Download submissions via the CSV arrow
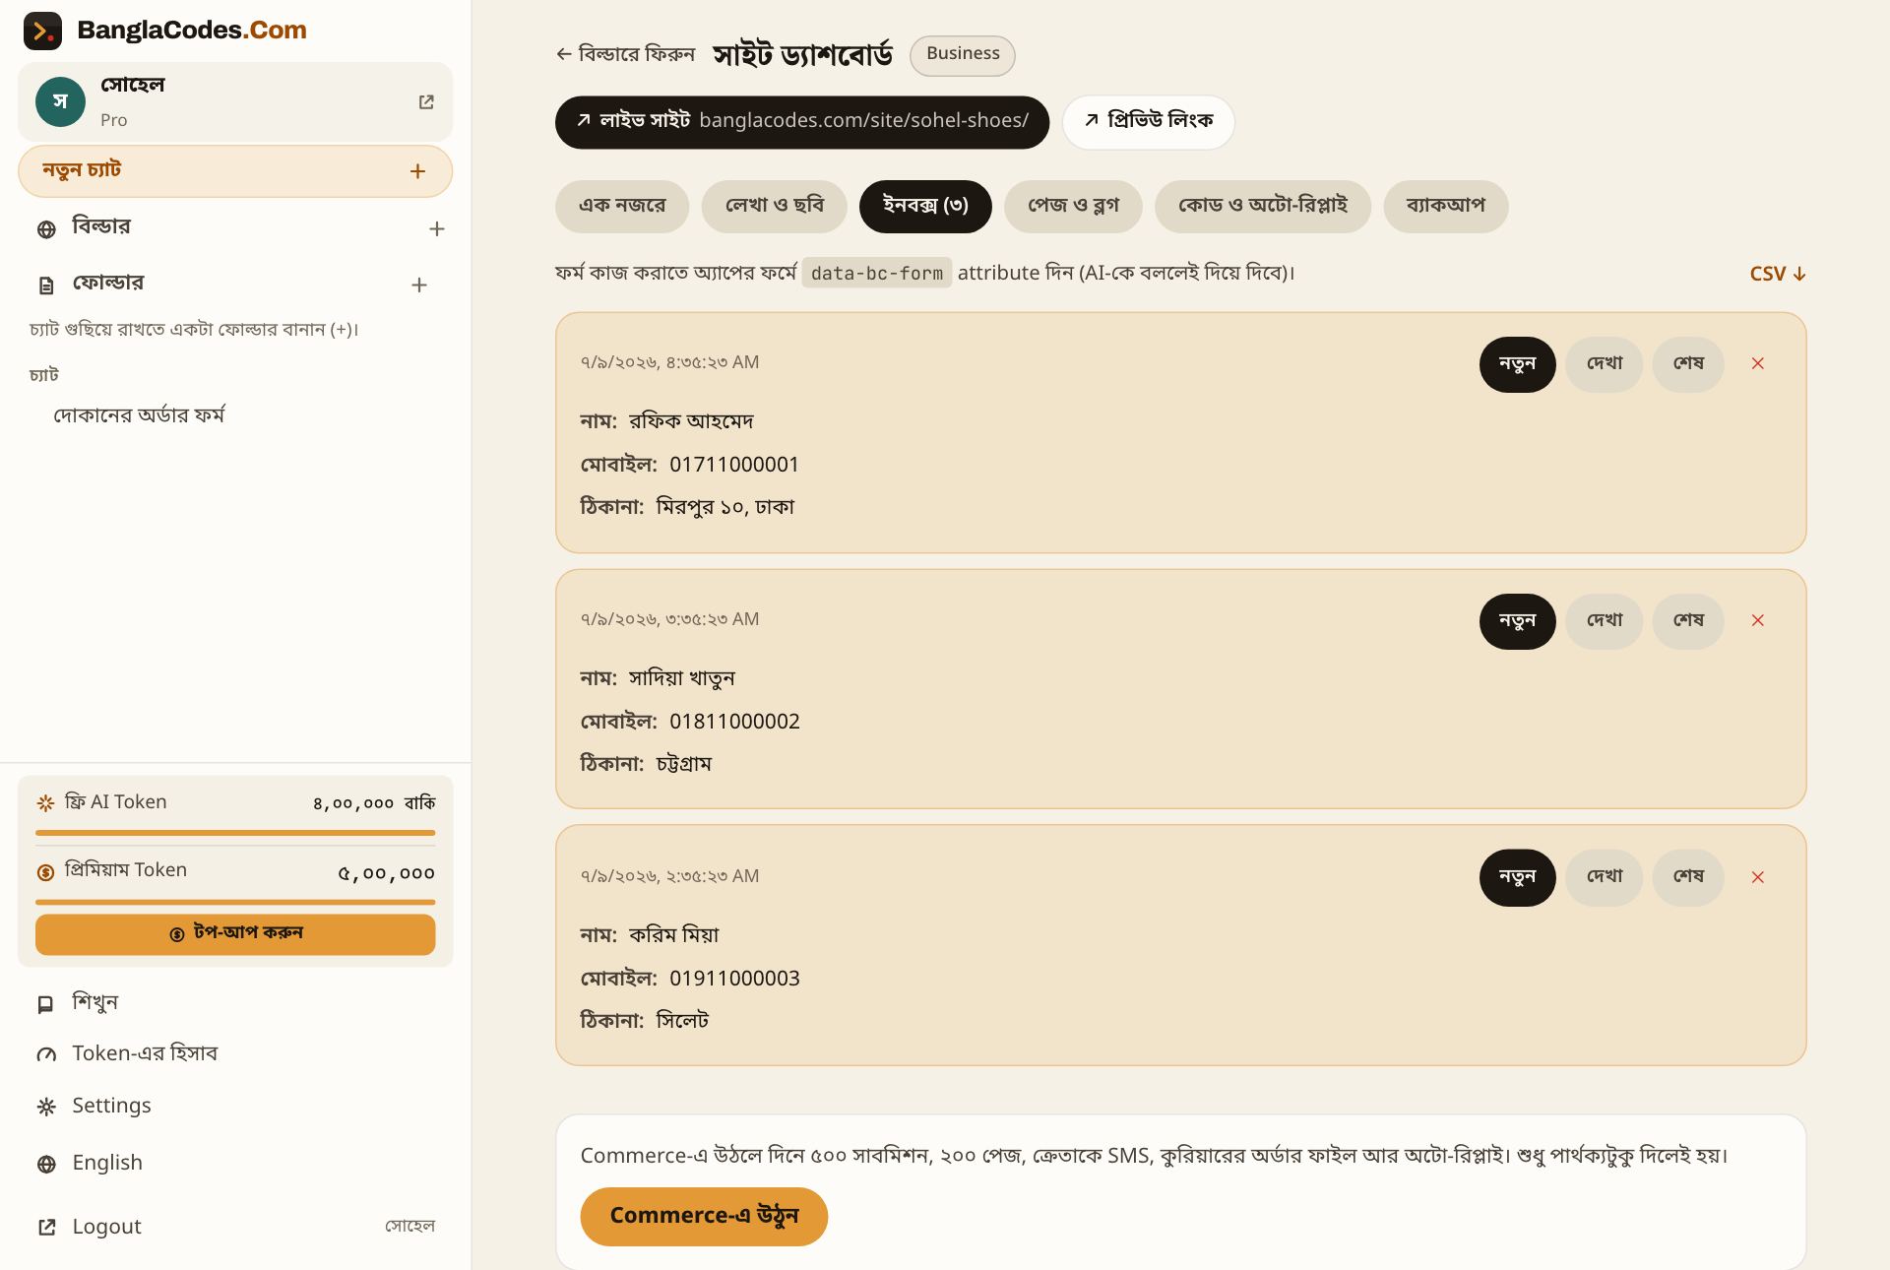Viewport: 1890px width, 1270px height. 1777,274
